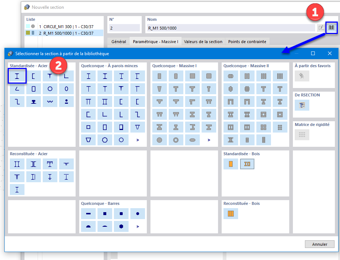Choose thin-walled pi-shaped section
The width and height of the screenshot is (340, 260).
tap(88, 102)
